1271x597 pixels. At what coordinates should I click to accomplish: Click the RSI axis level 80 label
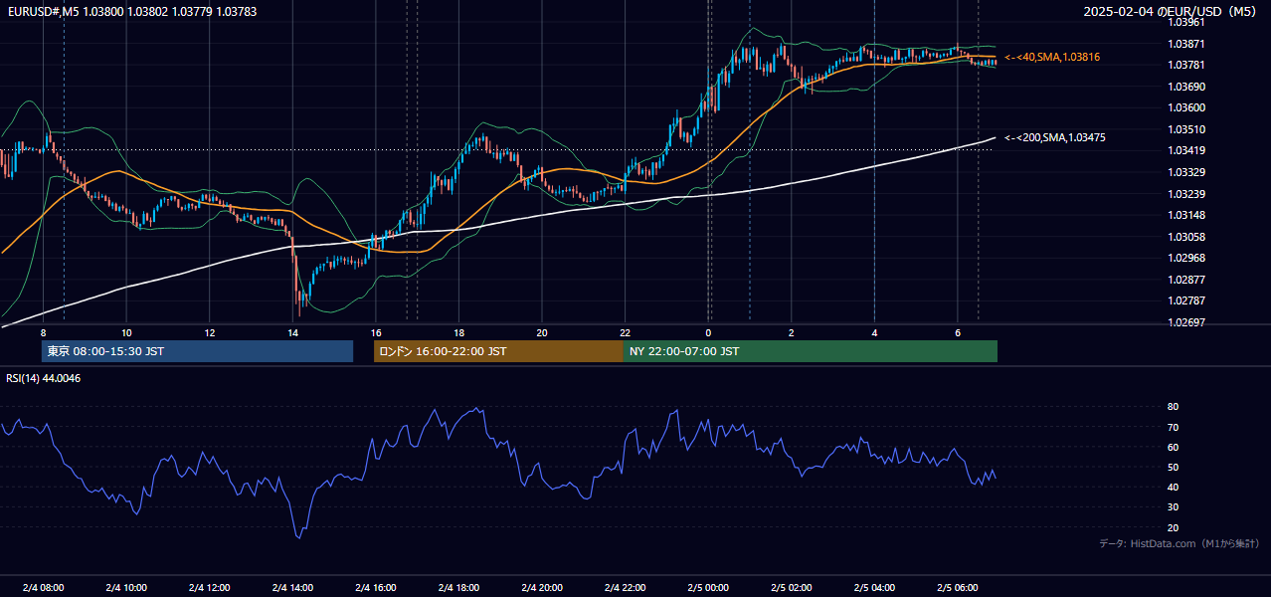tap(1173, 407)
